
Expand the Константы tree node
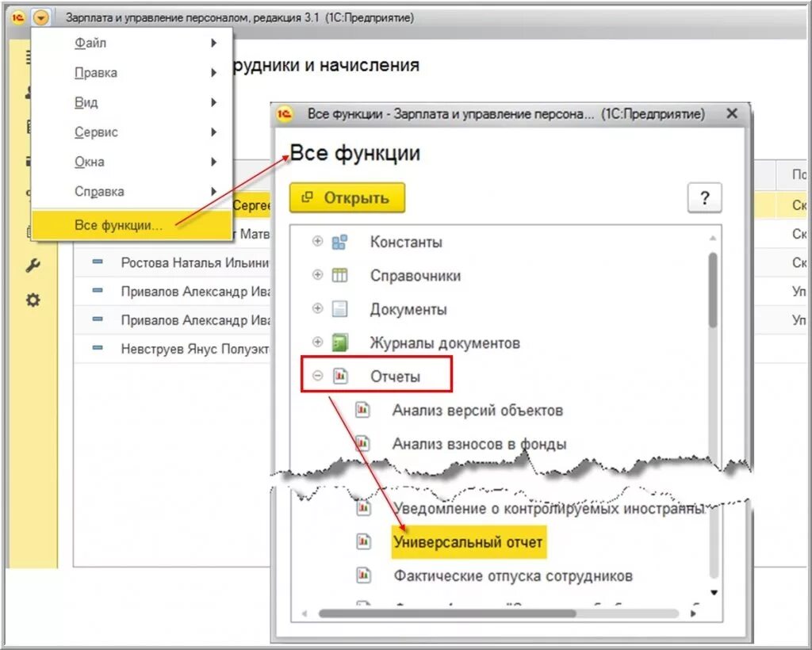(317, 241)
